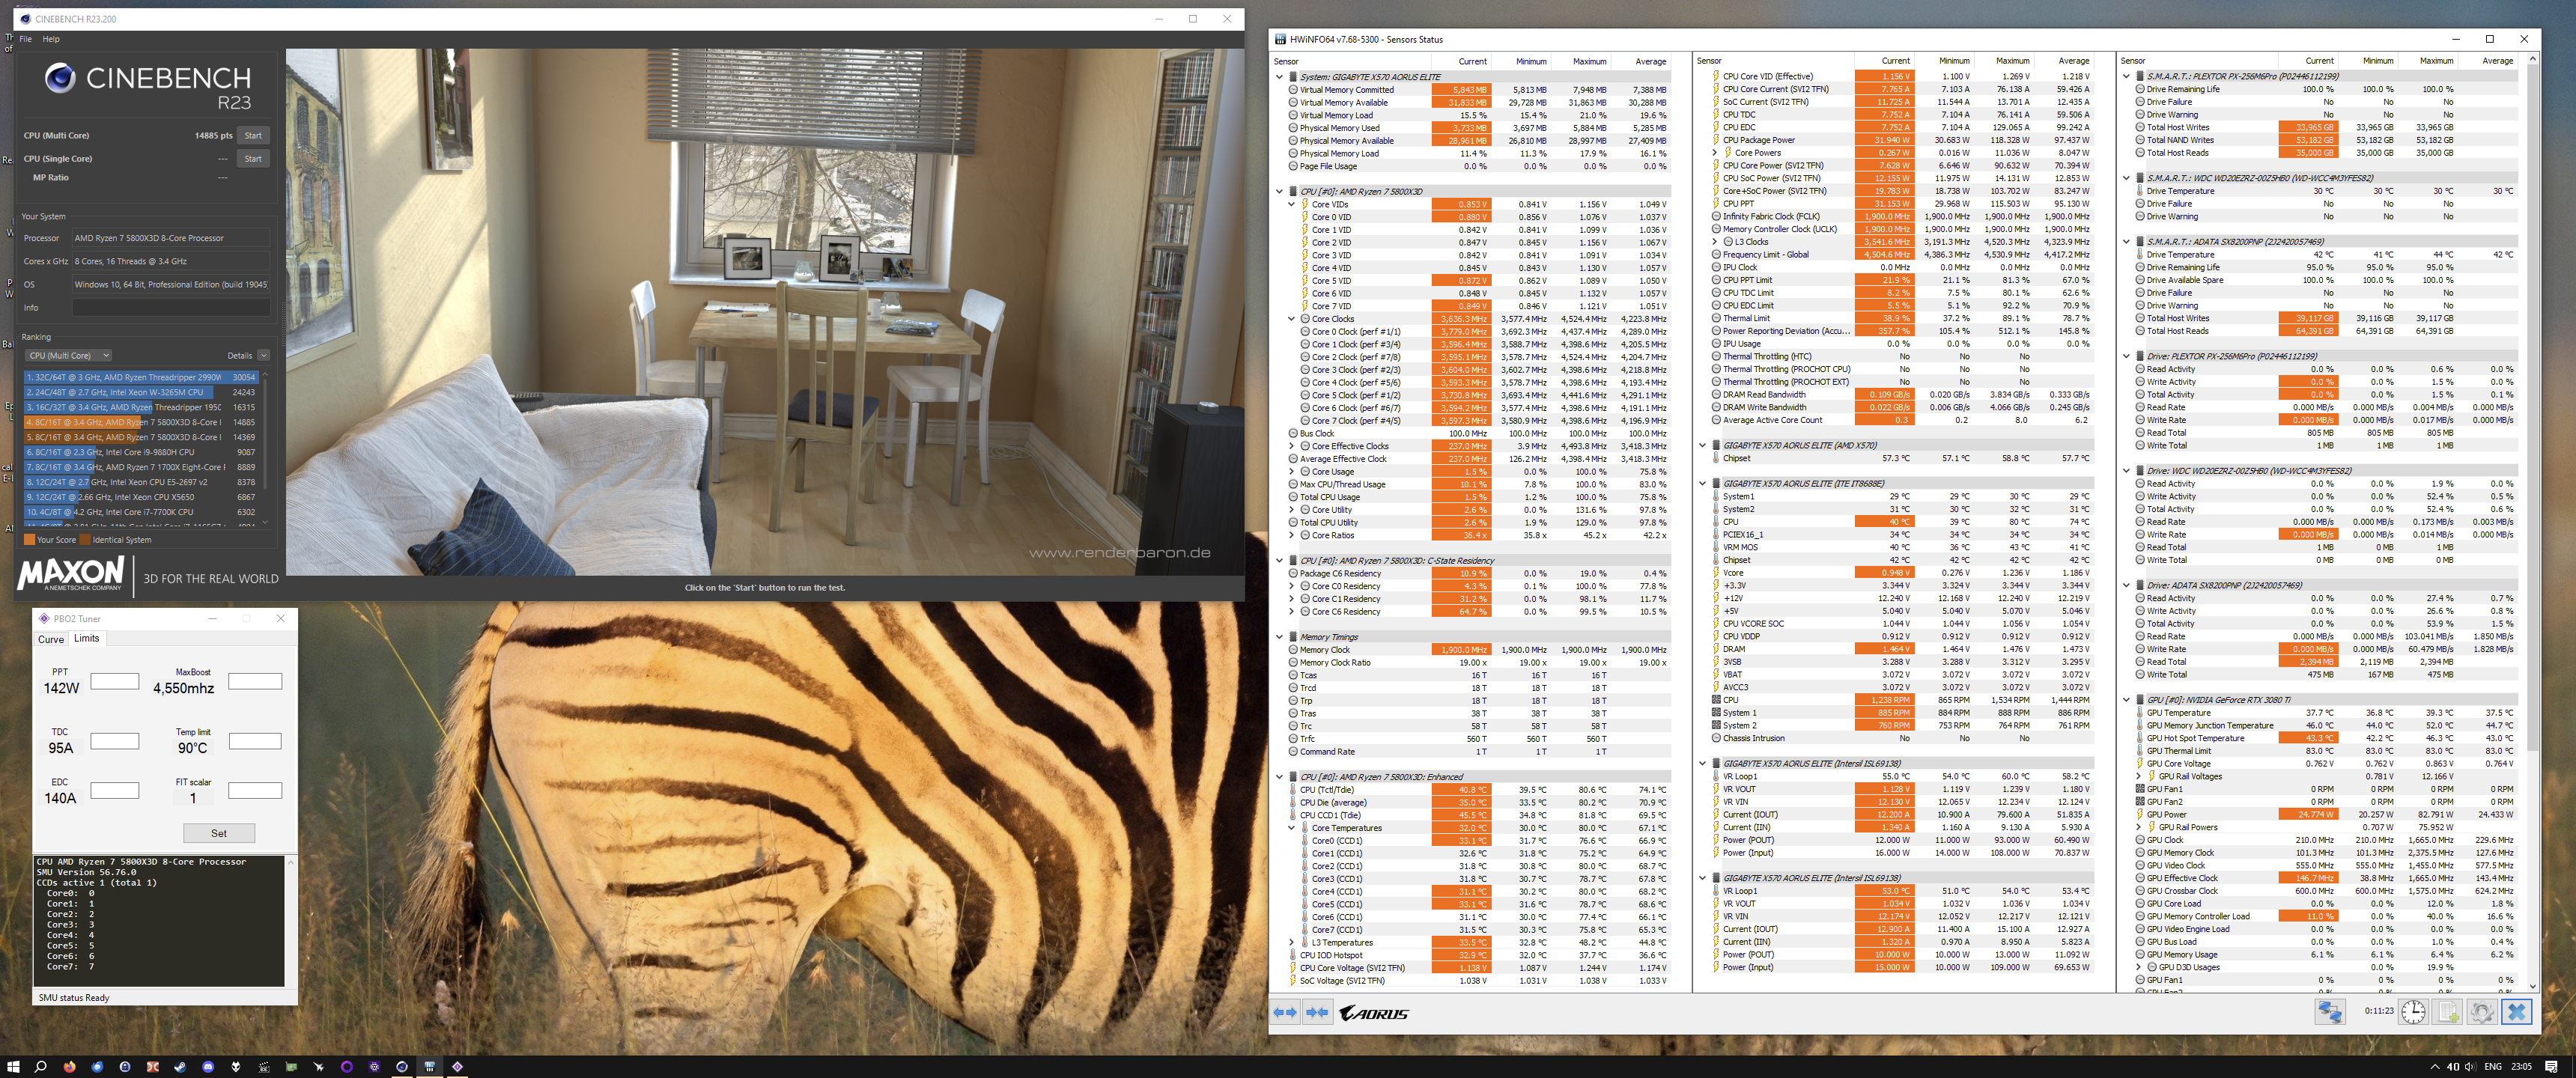The height and width of the screenshot is (1078, 2576).
Task: Click HWiNFO shrink columns arrows icon
Action: click(1317, 1012)
